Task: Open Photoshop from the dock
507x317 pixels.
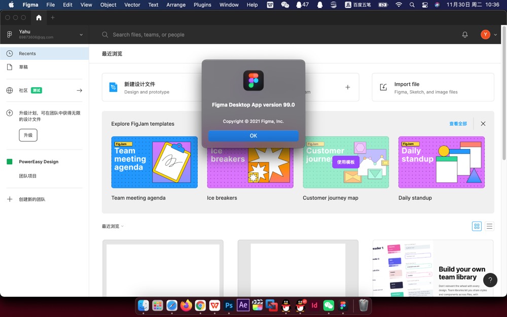Action: coord(229,305)
